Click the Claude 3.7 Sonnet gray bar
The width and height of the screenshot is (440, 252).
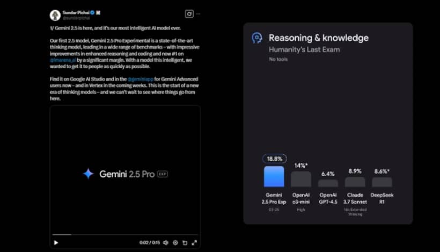tap(355, 182)
